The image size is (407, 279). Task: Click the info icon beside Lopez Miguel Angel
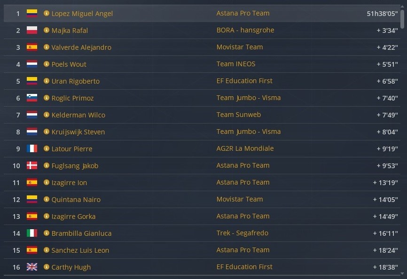click(x=47, y=13)
